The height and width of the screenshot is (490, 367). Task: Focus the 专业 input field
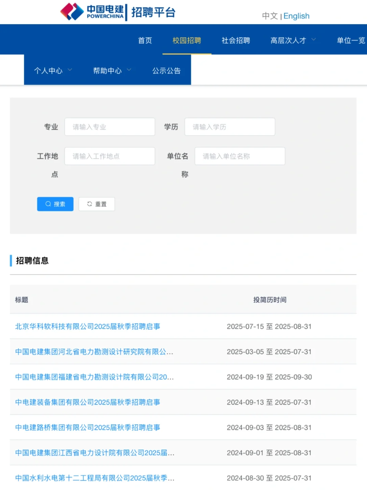click(x=110, y=127)
